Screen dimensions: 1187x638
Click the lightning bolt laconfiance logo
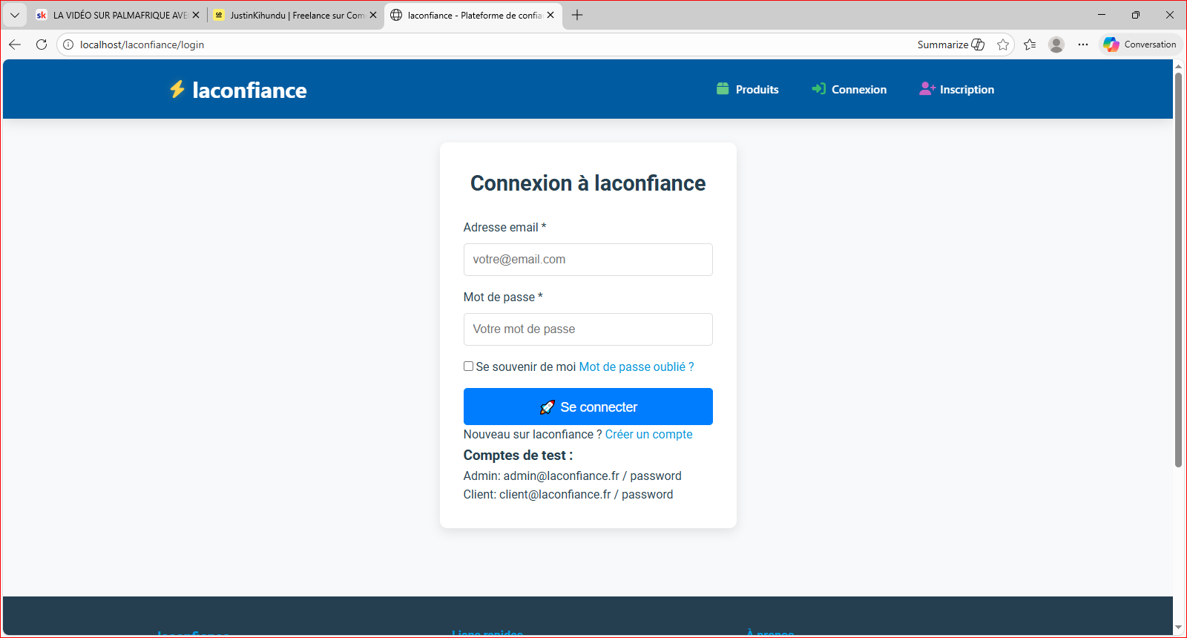click(x=238, y=90)
